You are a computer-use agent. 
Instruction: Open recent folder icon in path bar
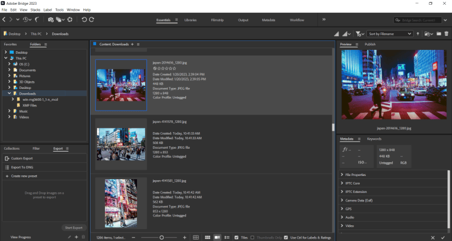[428, 34]
